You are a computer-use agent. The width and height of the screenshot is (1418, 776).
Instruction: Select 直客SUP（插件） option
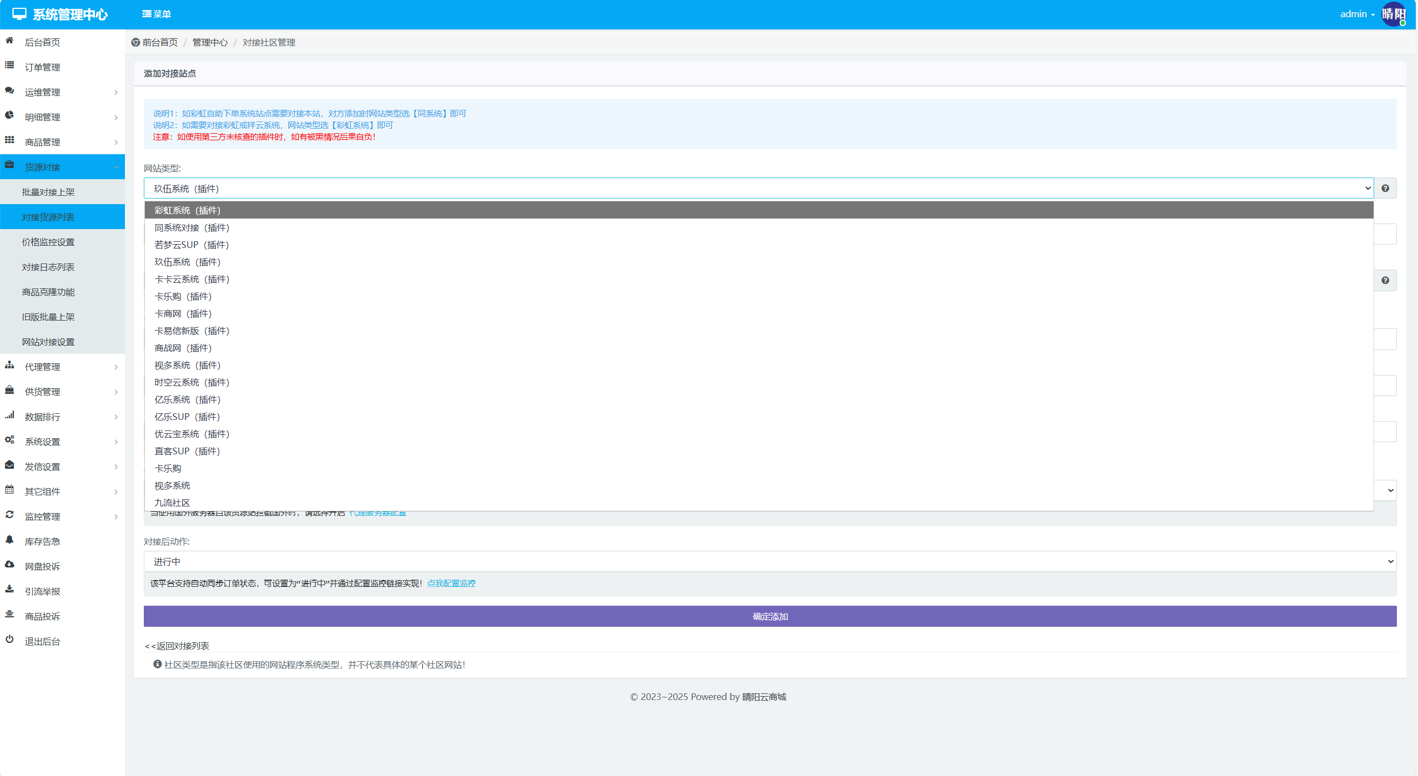coord(759,451)
